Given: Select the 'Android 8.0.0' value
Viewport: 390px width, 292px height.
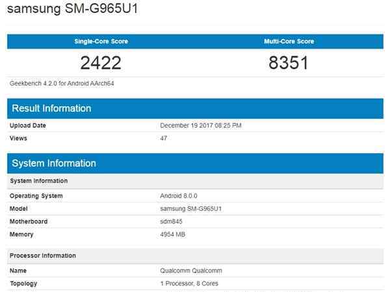Looking at the screenshot, I should 179,196.
